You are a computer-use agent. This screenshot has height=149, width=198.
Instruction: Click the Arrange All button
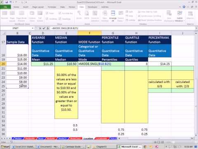coord(113,16)
